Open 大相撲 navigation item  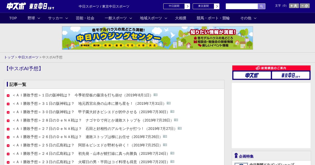click(181, 18)
